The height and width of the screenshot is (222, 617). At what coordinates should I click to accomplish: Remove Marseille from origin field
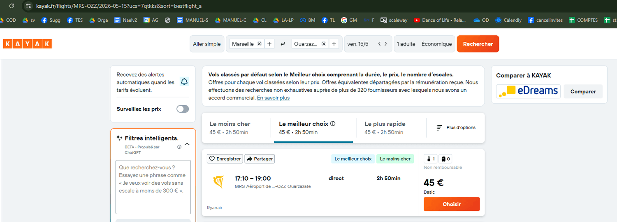click(259, 44)
